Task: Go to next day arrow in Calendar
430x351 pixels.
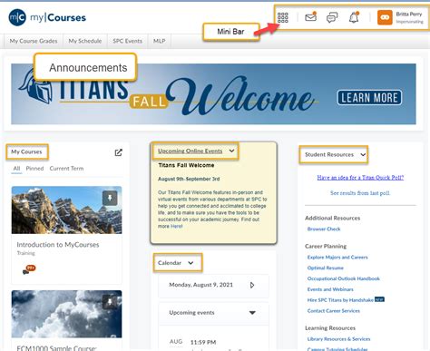Action: coord(252,285)
